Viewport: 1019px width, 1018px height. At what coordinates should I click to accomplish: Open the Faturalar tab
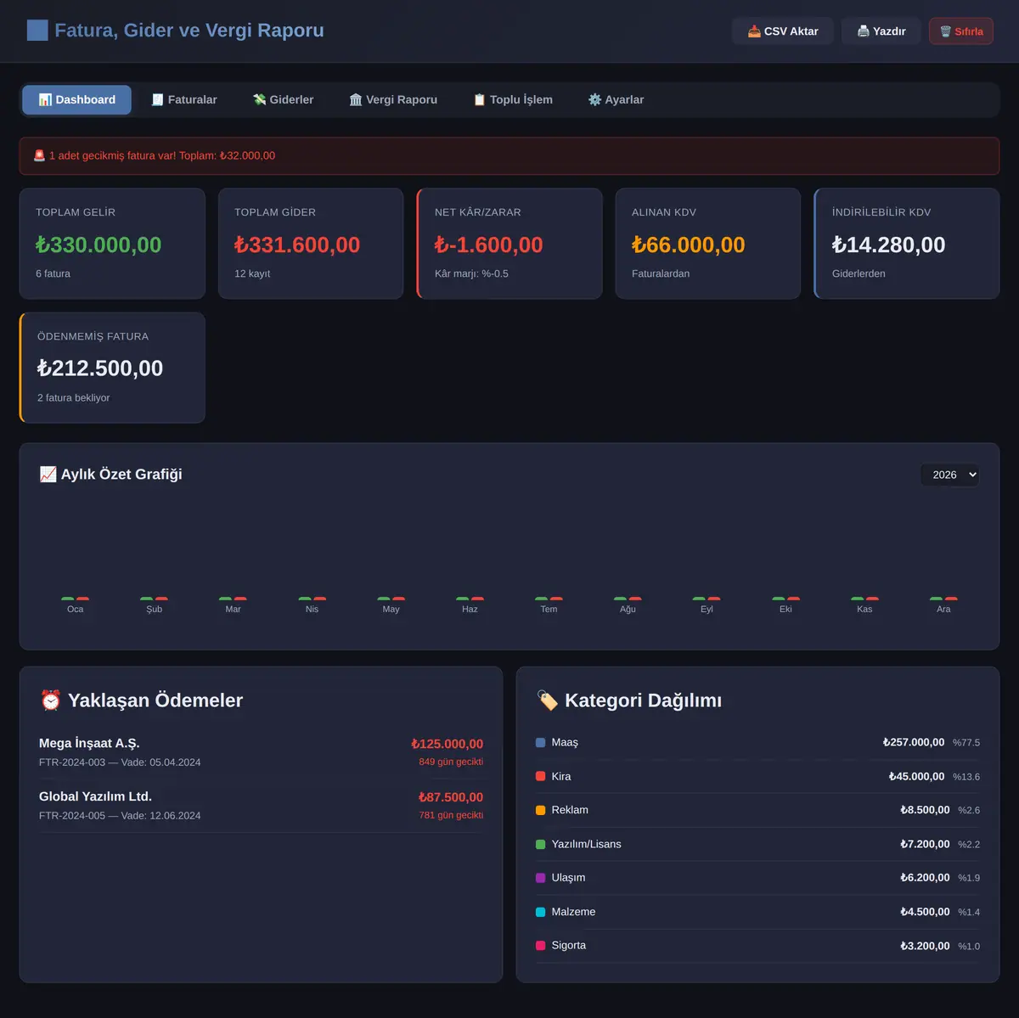point(184,99)
